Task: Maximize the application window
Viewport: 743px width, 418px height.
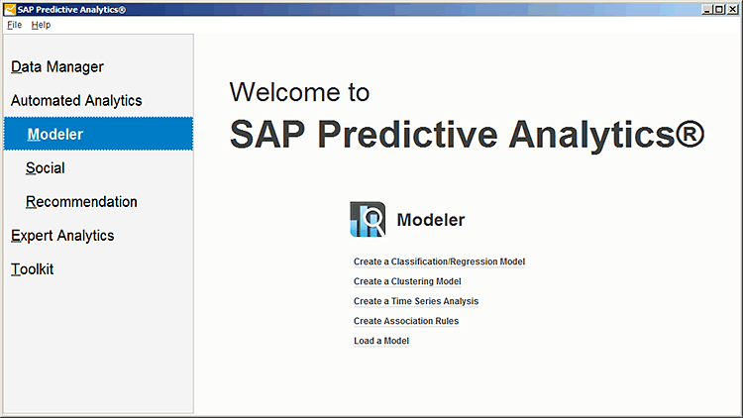Action: (x=720, y=10)
